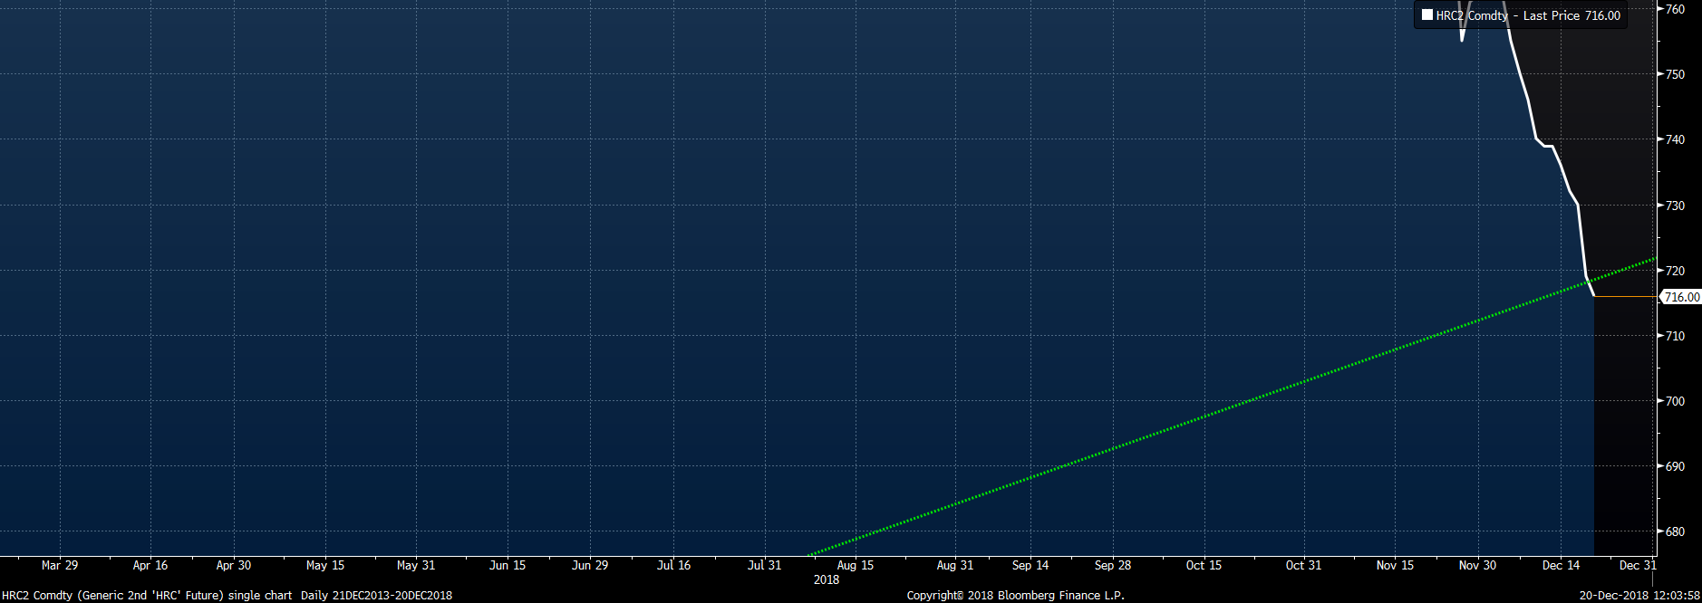Select the 740 price axis label

[x=1675, y=139]
